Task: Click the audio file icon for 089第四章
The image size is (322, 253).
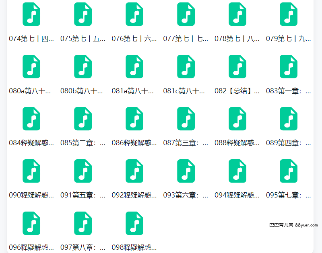Action: [289, 119]
